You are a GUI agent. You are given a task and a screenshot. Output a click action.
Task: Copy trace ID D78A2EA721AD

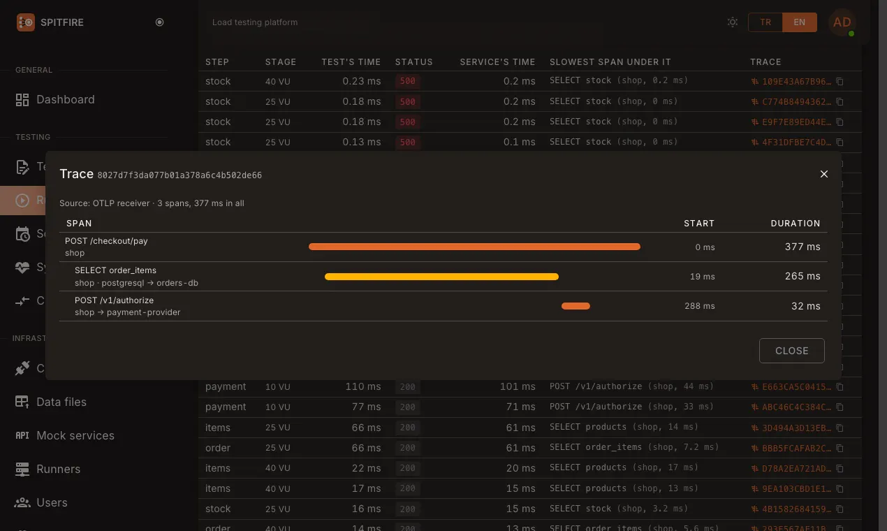click(840, 468)
